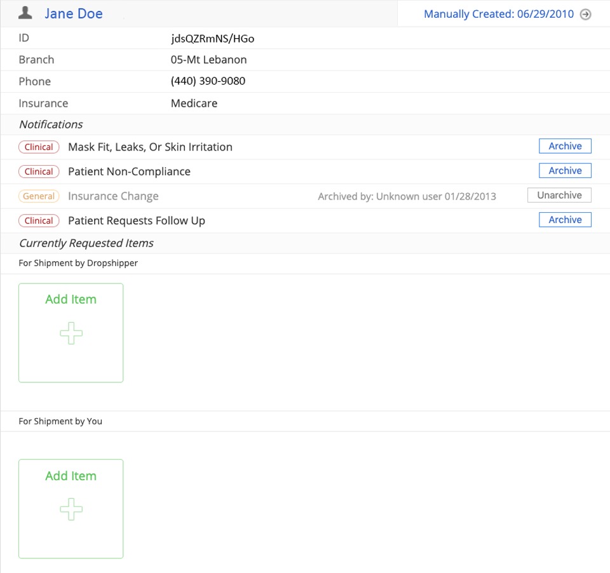This screenshot has width=610, height=573.
Task: Add Item for shipment by You
Action: coord(71,476)
